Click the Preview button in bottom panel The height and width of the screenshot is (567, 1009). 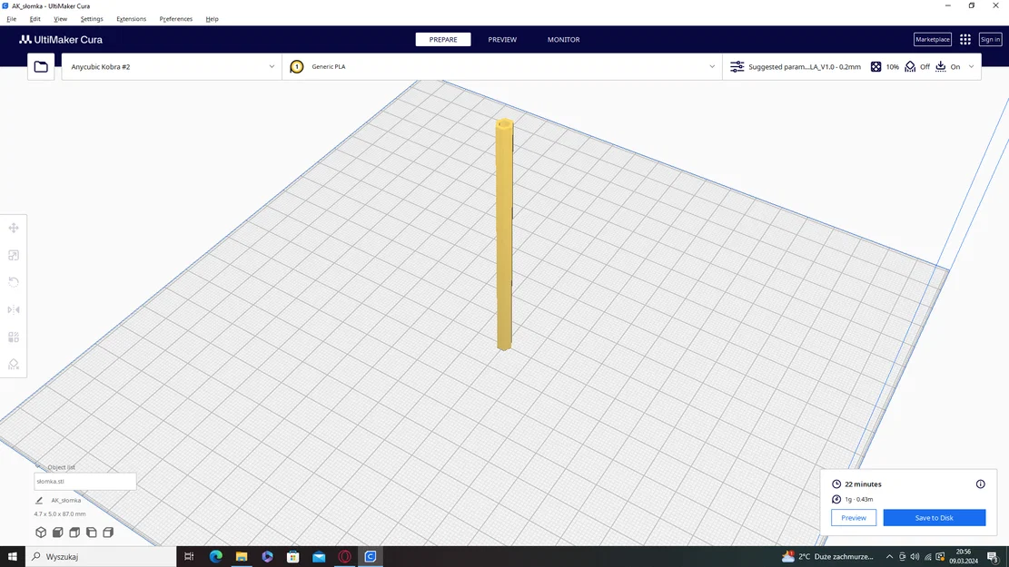[854, 517]
